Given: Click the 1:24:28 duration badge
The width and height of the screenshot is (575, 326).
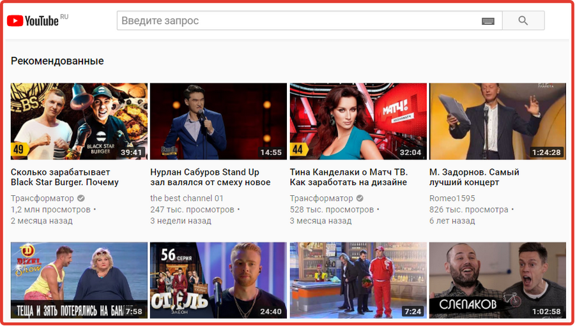Looking at the screenshot, I should point(546,152).
